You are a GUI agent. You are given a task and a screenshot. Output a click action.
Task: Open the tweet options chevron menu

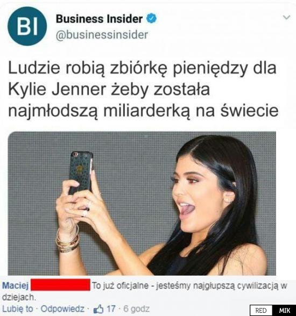(286, 17)
